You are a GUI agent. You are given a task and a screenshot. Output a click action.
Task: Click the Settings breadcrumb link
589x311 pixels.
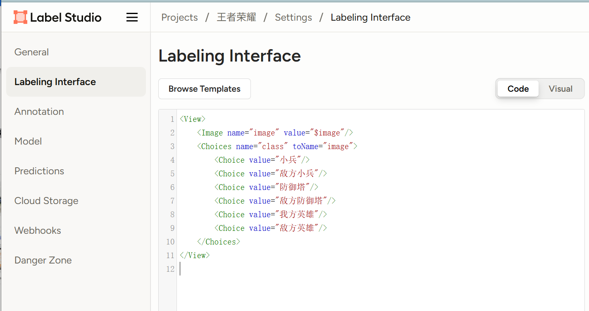pos(293,17)
